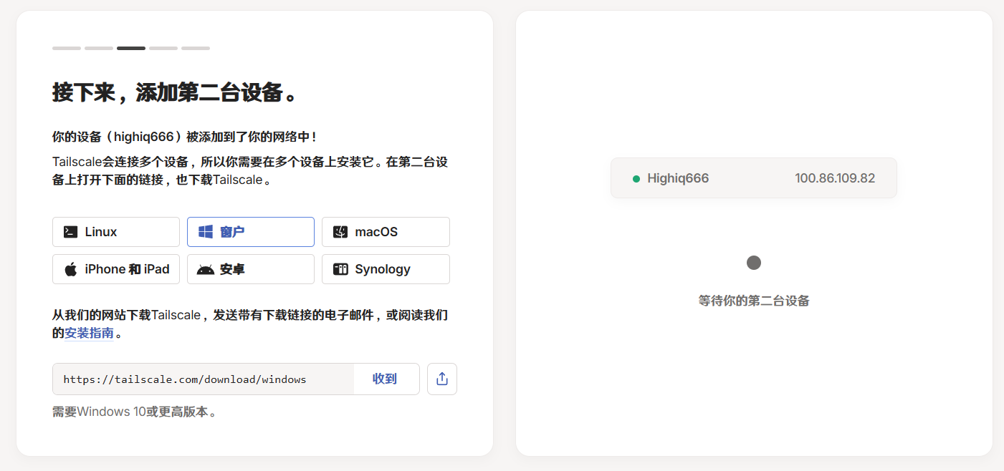Click the share icon beside the download link
Viewport: 1004px width, 471px height.
(x=442, y=379)
